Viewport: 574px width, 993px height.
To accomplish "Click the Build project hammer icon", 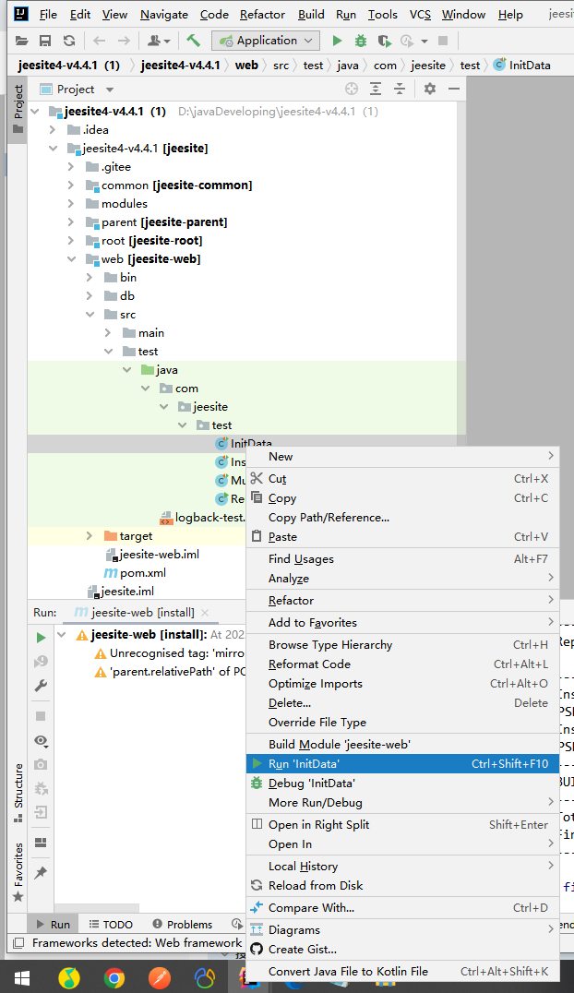I will tap(193, 42).
